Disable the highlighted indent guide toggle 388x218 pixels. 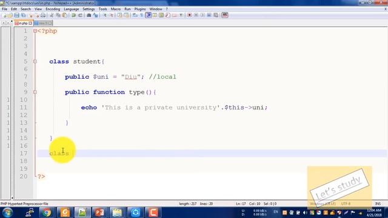[x=148, y=15]
